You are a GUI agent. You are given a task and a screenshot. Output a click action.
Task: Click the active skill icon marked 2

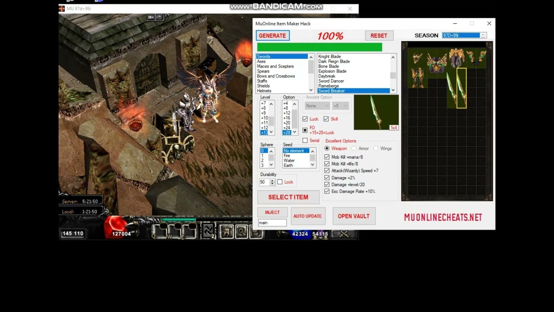209,232
